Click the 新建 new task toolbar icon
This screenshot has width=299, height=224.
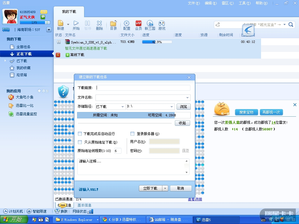(60, 25)
